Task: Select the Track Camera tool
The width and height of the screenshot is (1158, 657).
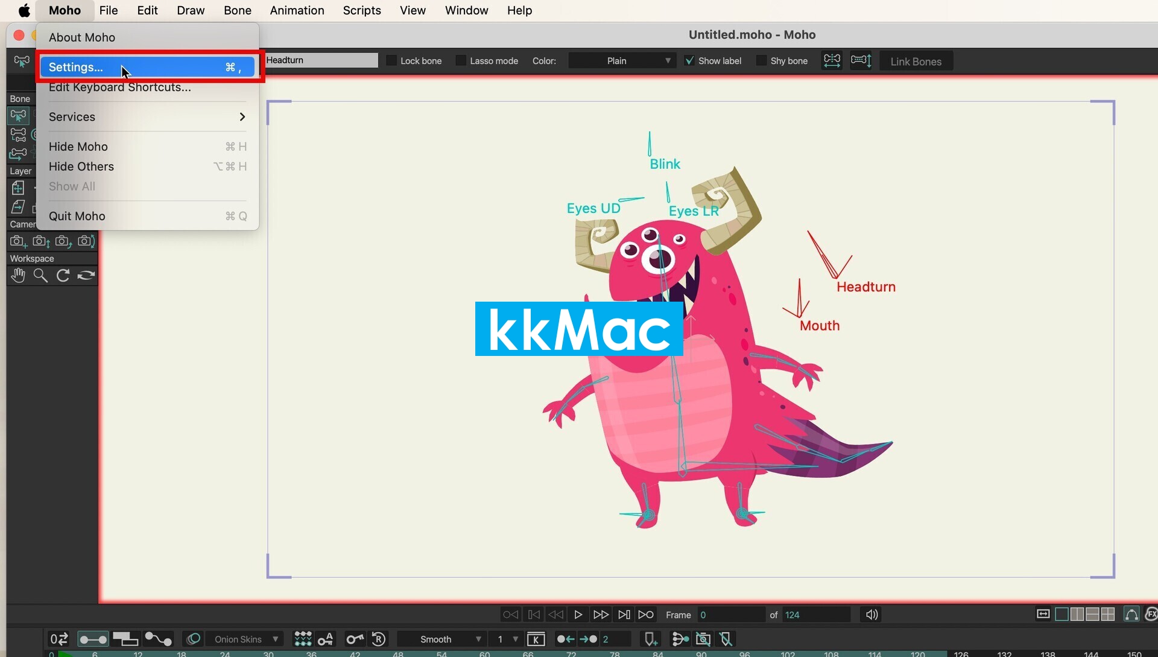Action: (18, 241)
